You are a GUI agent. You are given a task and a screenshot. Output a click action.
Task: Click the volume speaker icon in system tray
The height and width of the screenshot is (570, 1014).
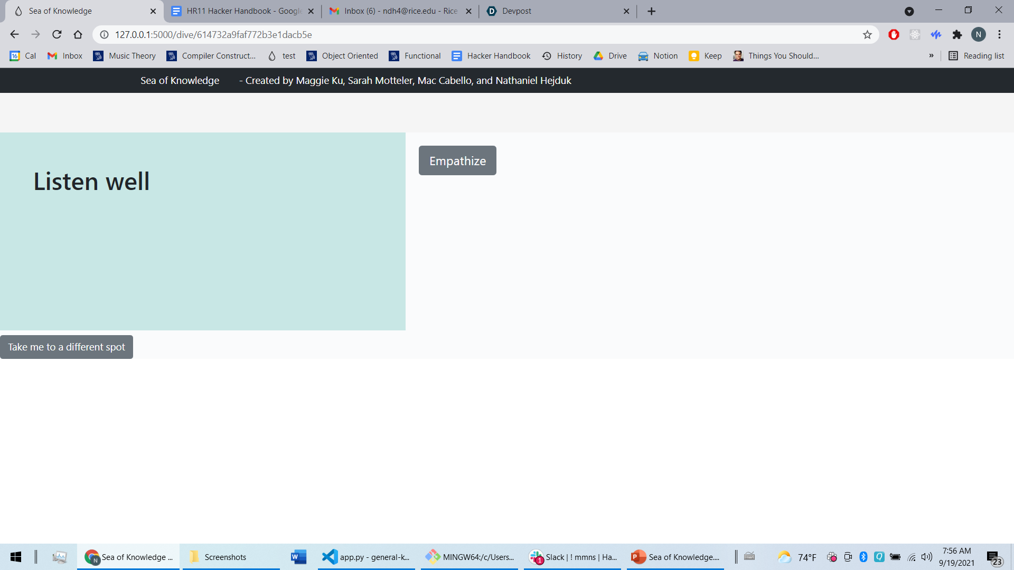927,557
